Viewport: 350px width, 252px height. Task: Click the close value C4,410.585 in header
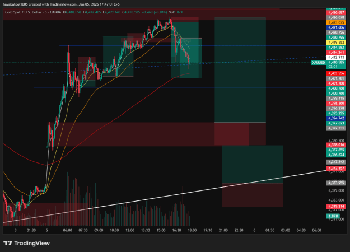pos(131,12)
